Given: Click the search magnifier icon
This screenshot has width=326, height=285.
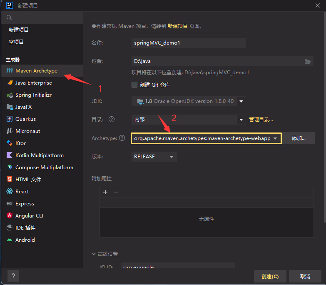Looking at the screenshot, I should pyautogui.click(x=9, y=17).
